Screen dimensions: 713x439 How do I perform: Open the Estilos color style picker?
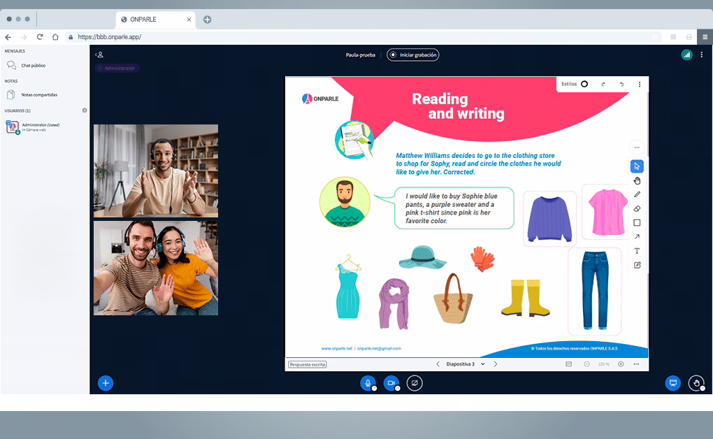(x=584, y=84)
